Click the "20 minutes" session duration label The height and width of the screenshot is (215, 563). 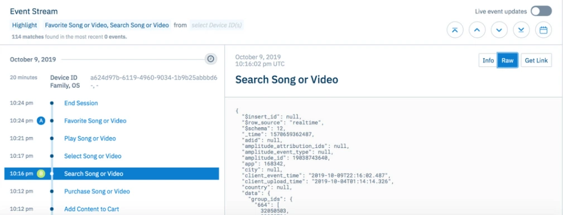click(23, 77)
